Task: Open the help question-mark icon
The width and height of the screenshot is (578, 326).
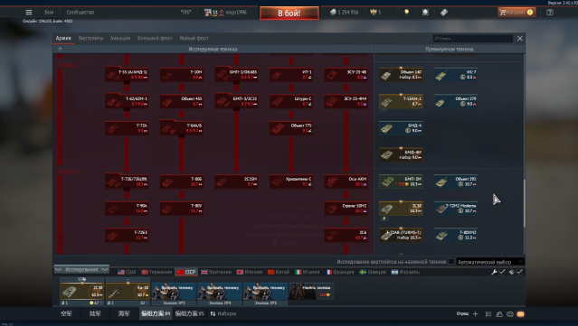Action: coord(550,12)
